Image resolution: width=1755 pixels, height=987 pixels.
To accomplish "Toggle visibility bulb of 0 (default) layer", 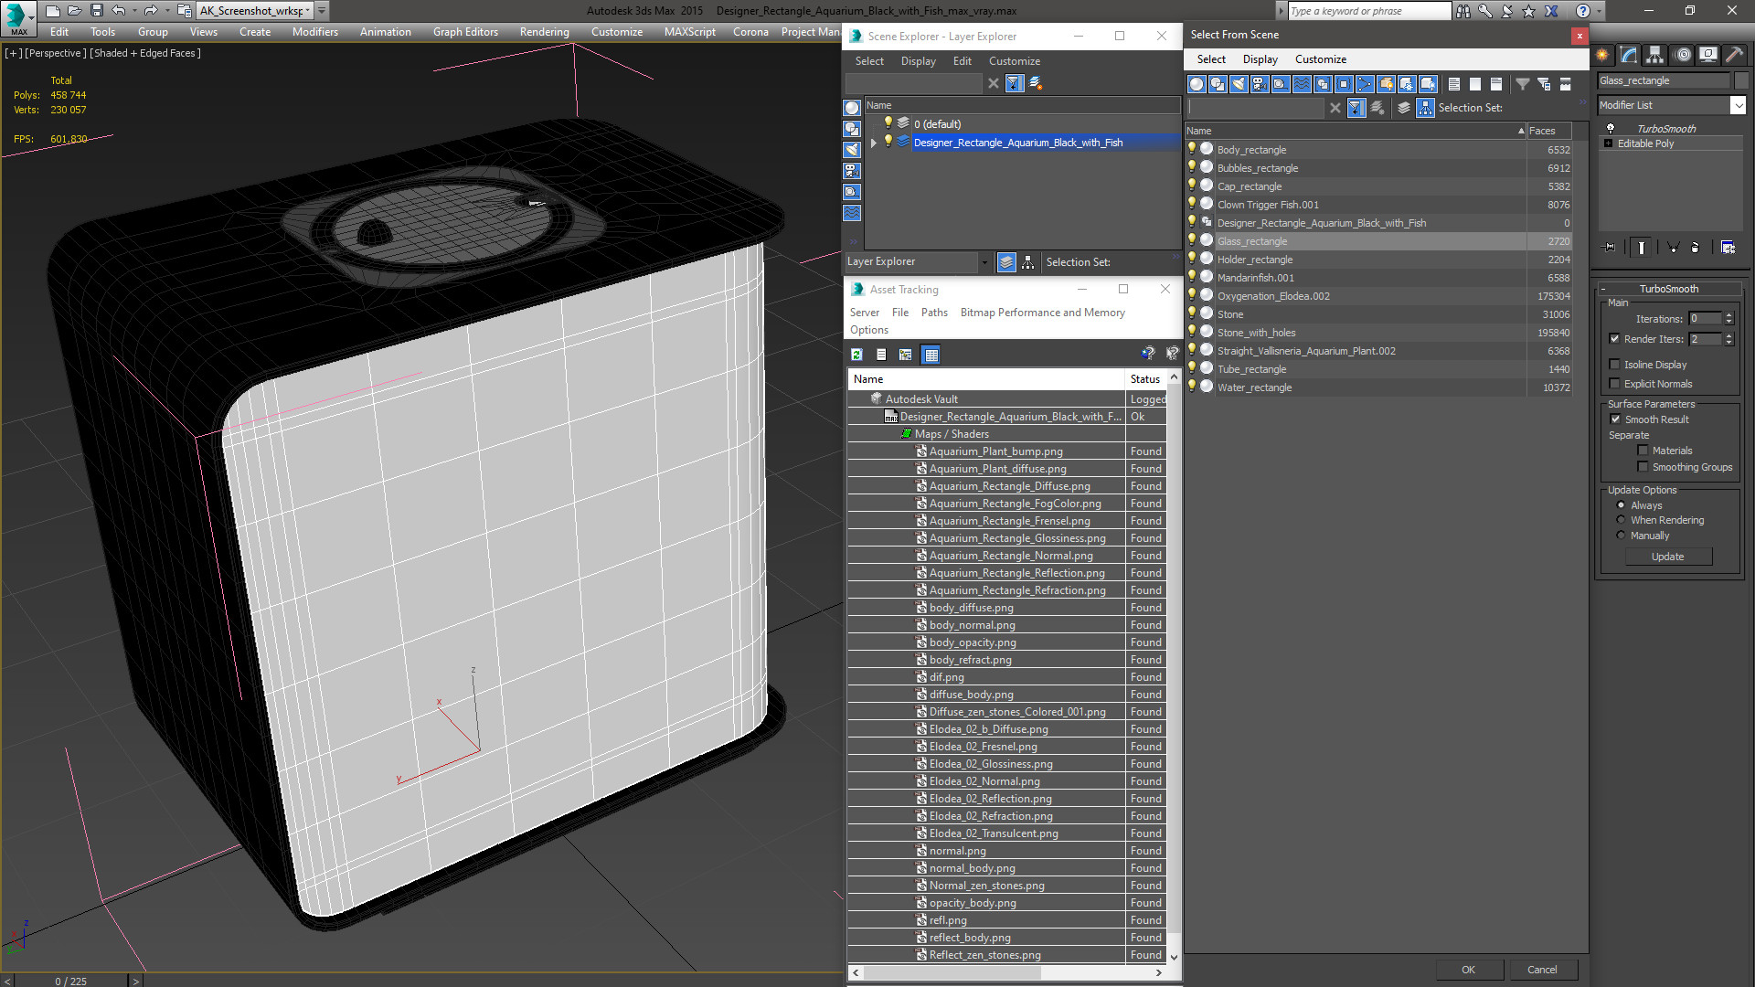I will [888, 123].
